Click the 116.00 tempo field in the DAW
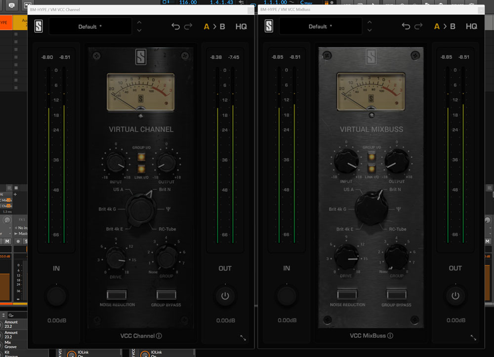 point(188,2)
